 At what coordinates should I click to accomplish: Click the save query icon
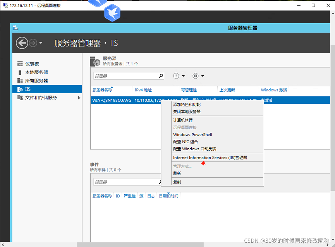coord(196,76)
